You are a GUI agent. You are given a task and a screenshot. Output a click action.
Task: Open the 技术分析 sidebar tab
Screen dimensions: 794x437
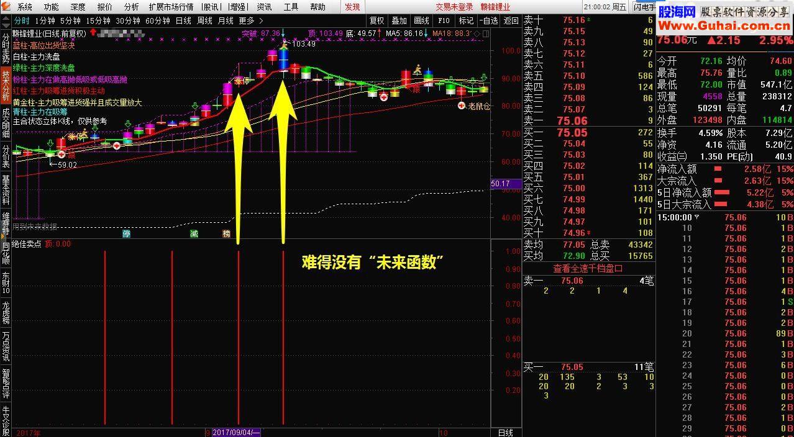(x=6, y=85)
